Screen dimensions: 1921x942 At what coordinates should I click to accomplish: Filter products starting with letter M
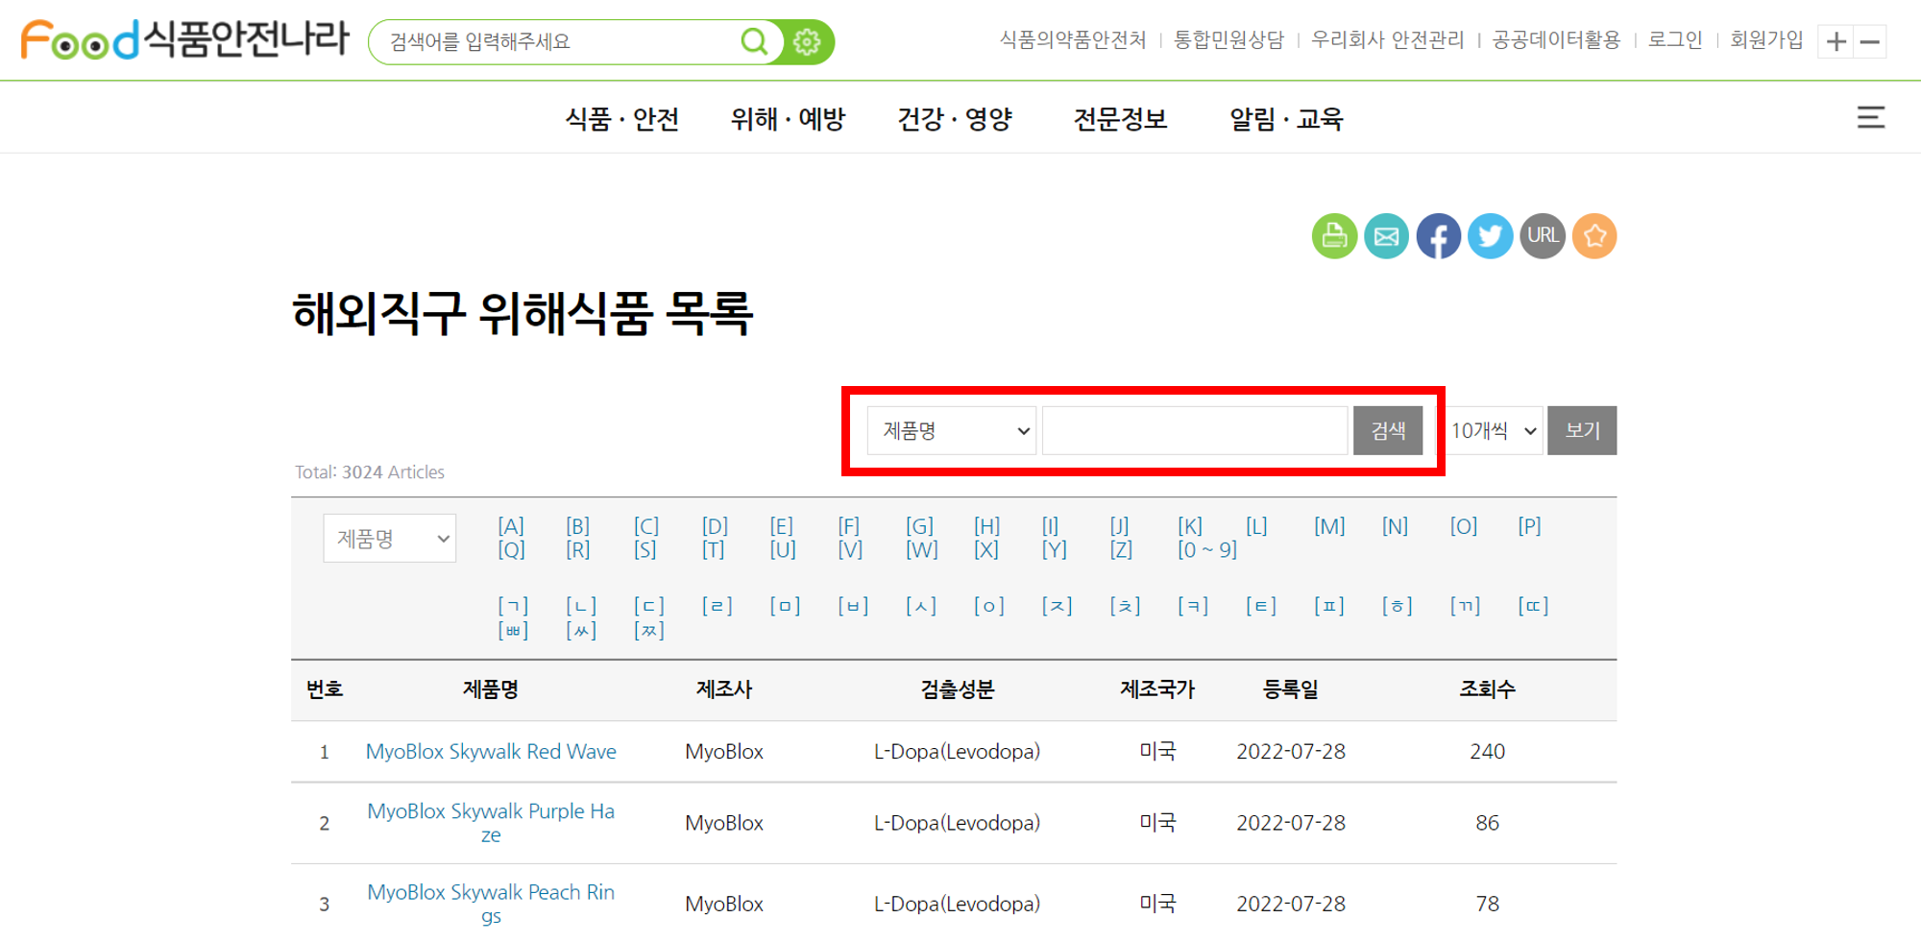[x=1328, y=525]
